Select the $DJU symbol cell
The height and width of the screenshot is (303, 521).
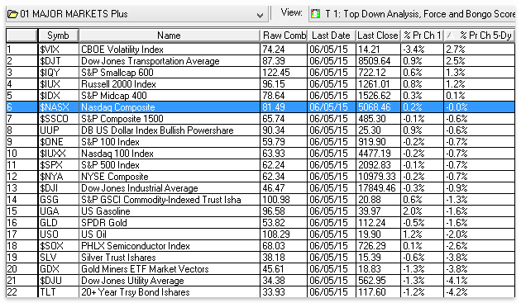click(59, 281)
